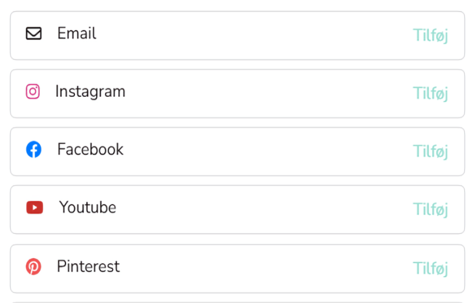Open the Instagram row card

tap(237, 93)
